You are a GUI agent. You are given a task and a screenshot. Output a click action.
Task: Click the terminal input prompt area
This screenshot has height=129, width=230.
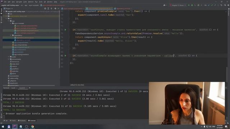click(x=4, y=117)
